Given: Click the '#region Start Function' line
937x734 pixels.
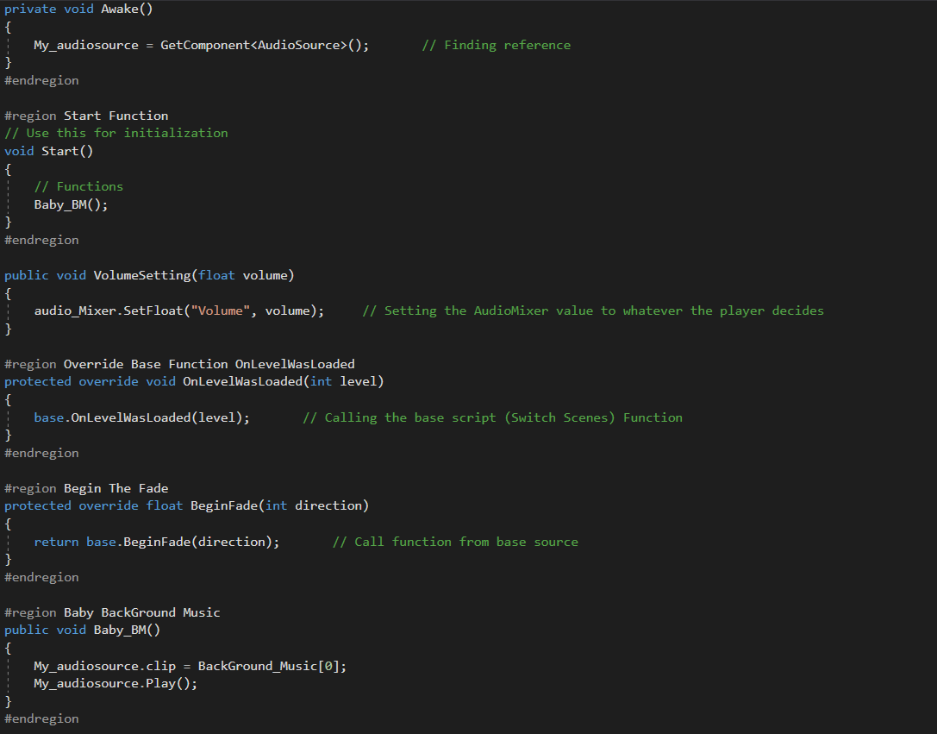Looking at the screenshot, I should tap(86, 116).
